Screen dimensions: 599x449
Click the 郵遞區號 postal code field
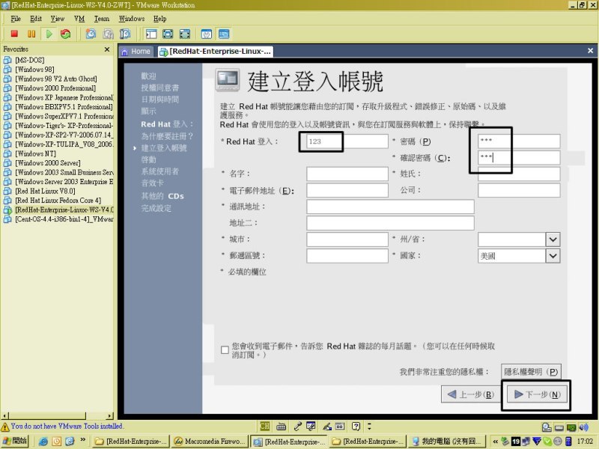347,256
